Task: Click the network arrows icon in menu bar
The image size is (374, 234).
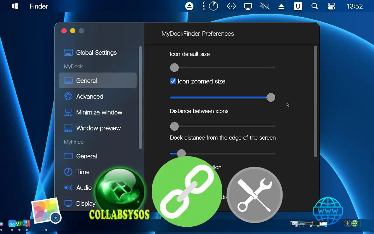Action: pyautogui.click(x=231, y=6)
